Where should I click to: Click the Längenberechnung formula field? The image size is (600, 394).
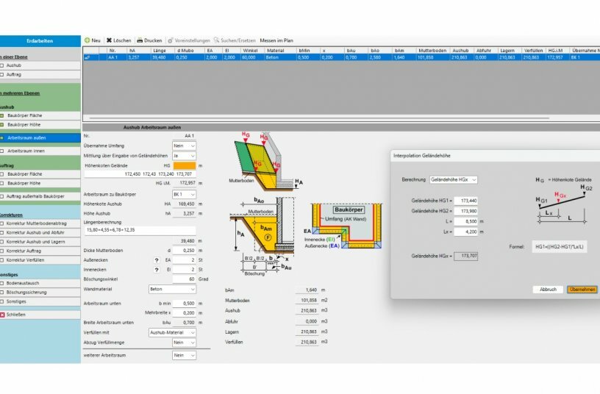click(140, 230)
